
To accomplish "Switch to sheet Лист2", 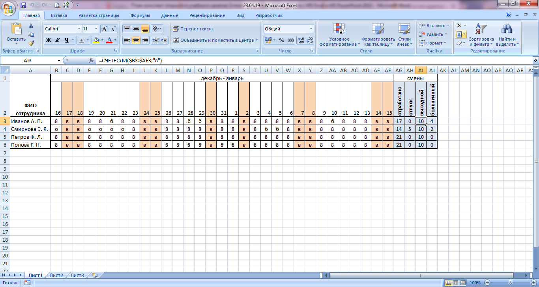I will [x=56, y=275].
